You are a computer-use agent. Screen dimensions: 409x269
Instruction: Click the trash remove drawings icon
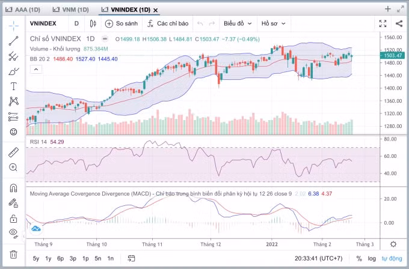14,254
